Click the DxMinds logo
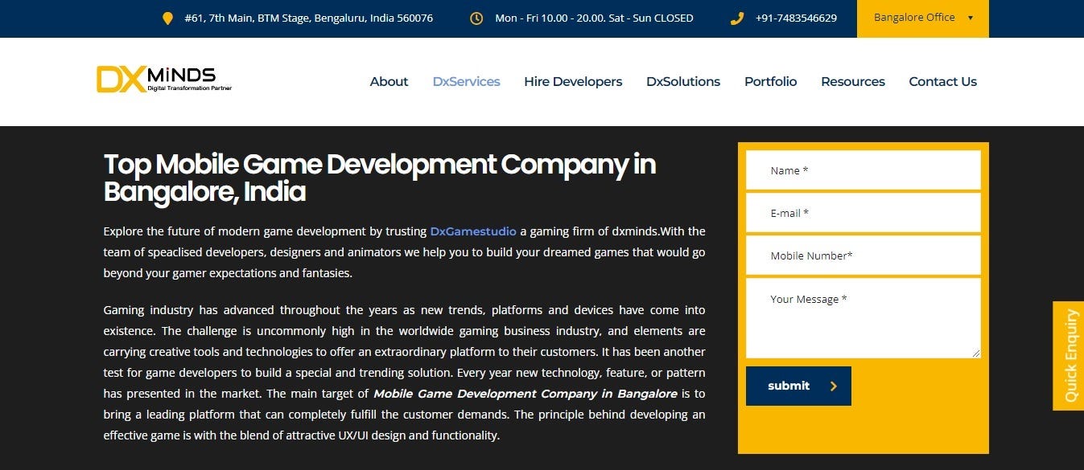Viewport: 1084px width, 470px height. (164, 79)
